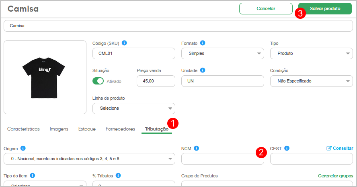
Task: Click the Origem info icon
Action: (23, 148)
